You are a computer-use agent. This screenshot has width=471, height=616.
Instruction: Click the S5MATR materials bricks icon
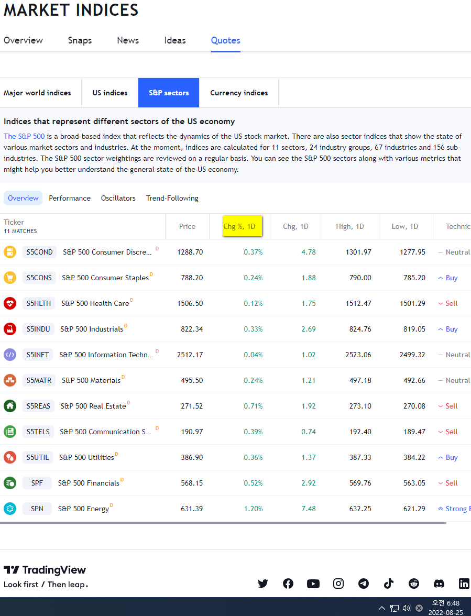pos(10,380)
